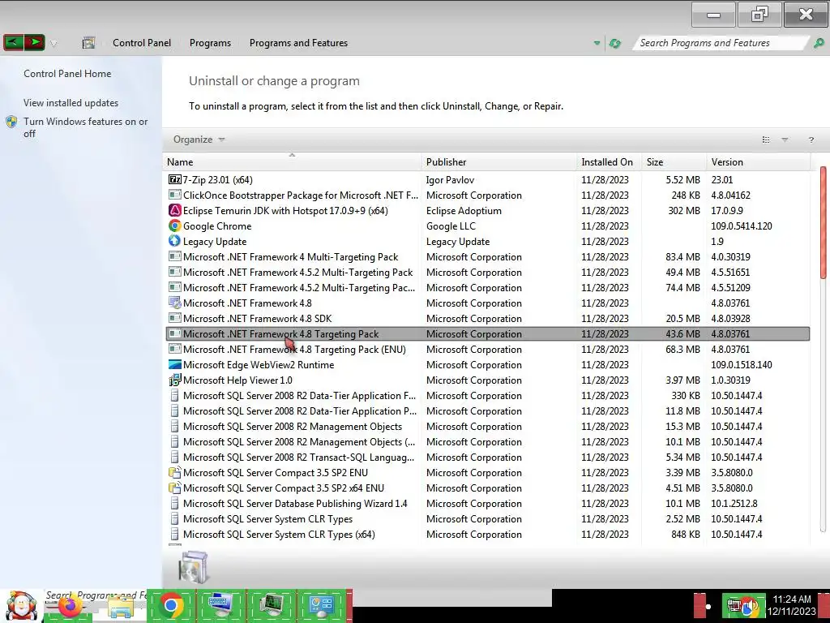Open address bar previous locations dropdown
This screenshot has height=623, width=830.
(597, 43)
